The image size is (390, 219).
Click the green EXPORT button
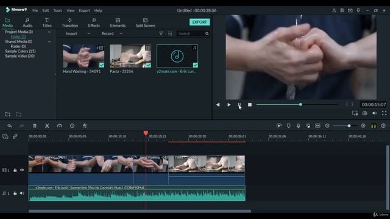coord(199,22)
